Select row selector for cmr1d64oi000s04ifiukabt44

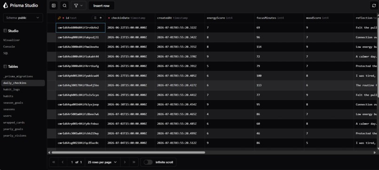[51, 57]
